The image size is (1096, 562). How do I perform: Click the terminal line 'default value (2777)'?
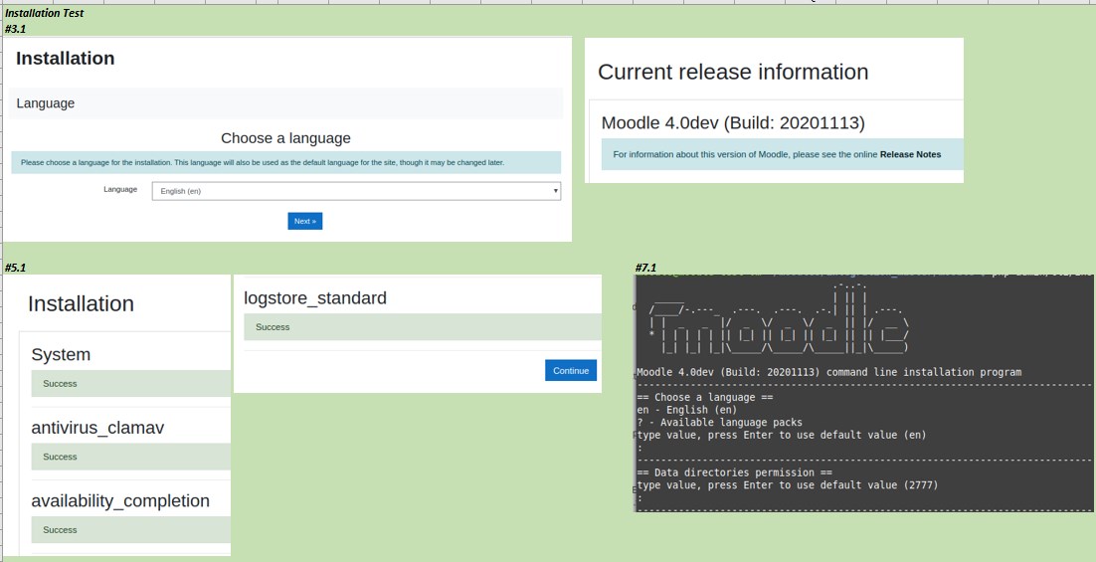[788, 485]
